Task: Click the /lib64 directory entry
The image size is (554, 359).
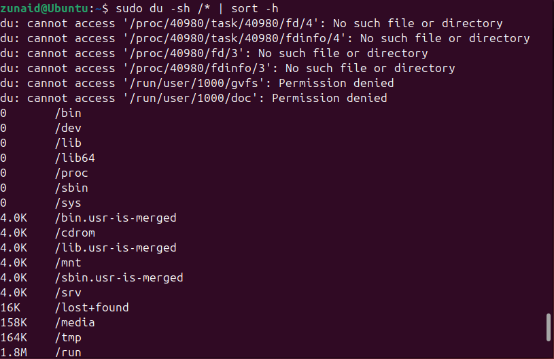Action: pyautogui.click(x=75, y=158)
